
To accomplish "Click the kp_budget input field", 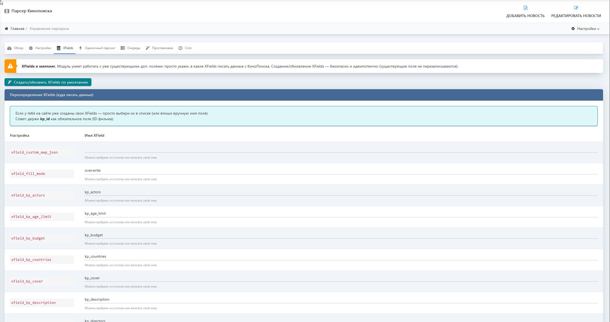I will 341,235.
